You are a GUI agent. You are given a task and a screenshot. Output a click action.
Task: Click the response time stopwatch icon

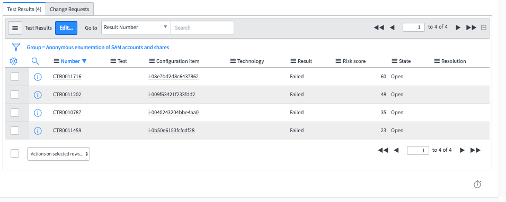pos(477,184)
